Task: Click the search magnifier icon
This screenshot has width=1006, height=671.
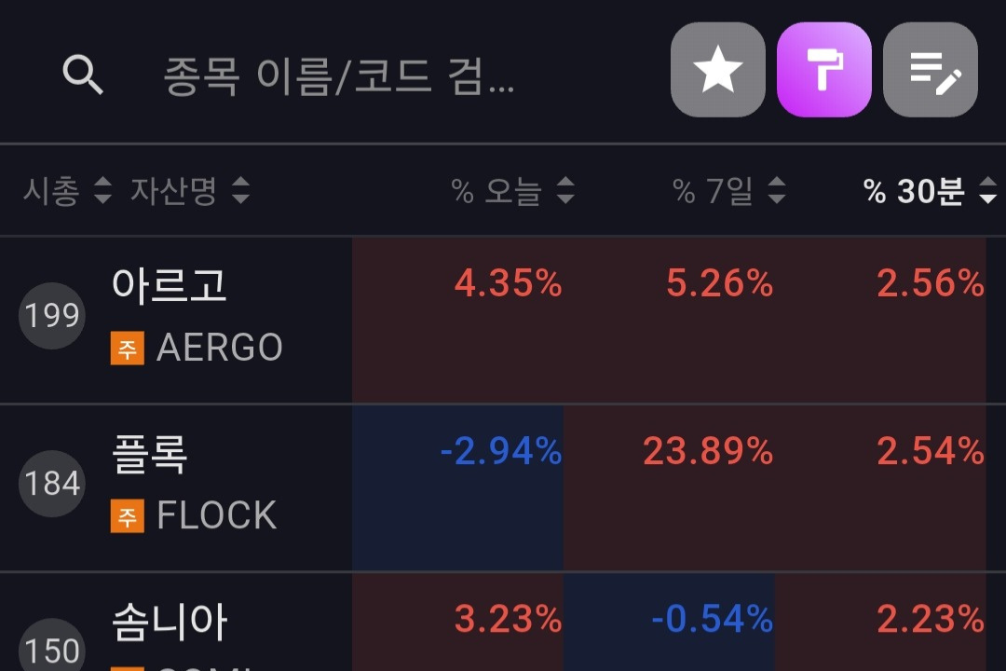Action: [x=83, y=74]
